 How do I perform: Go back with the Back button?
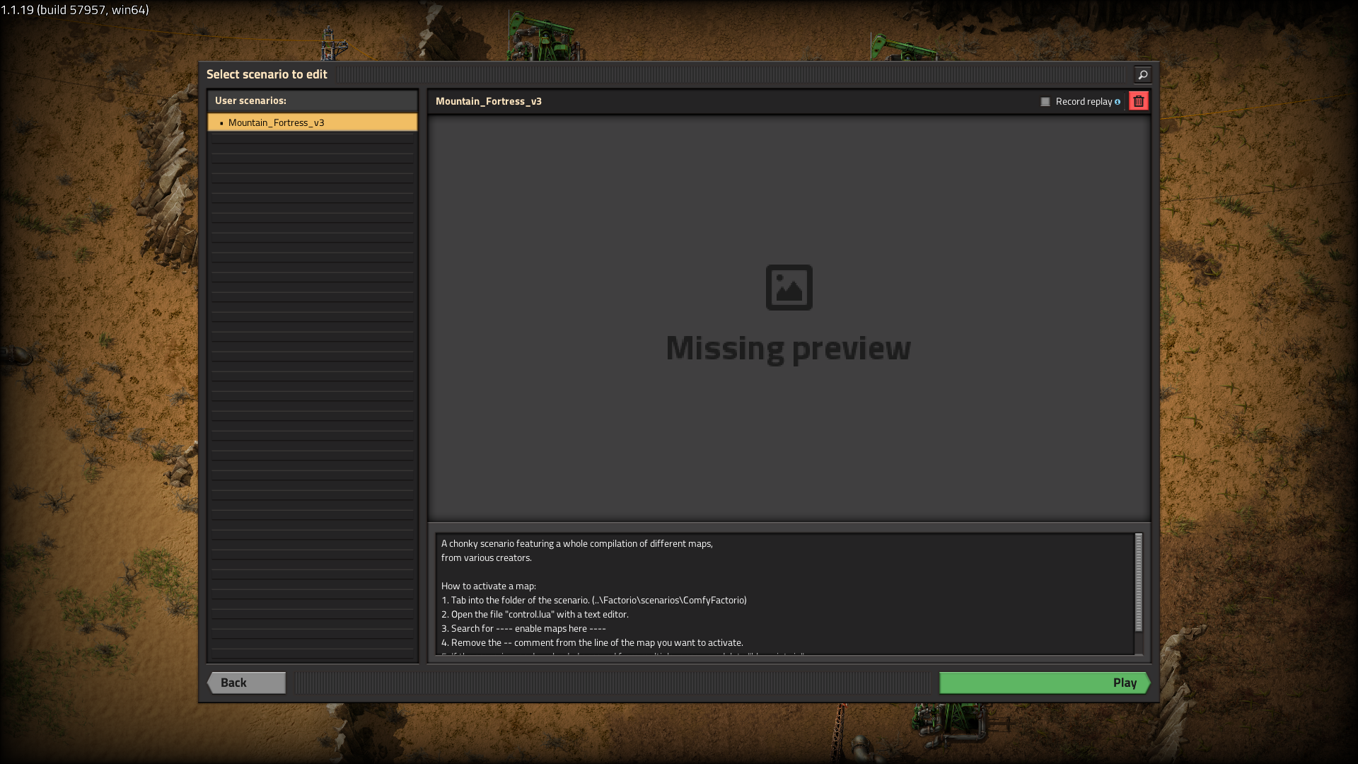(x=246, y=683)
